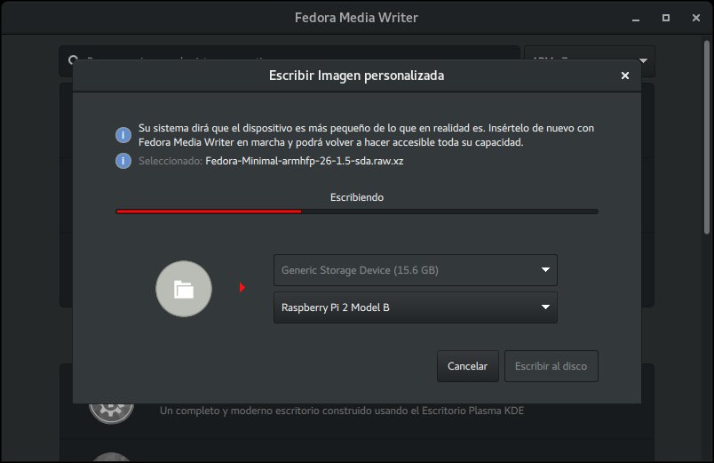Minimize the Fedora Media Writer window

636,19
